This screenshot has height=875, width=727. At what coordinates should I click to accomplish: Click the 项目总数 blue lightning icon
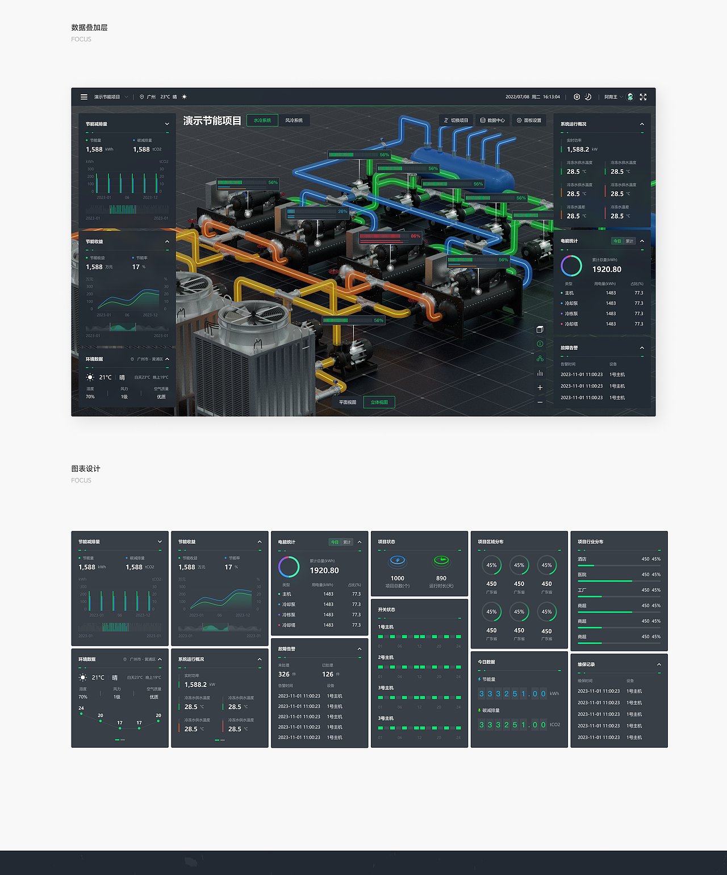398,561
